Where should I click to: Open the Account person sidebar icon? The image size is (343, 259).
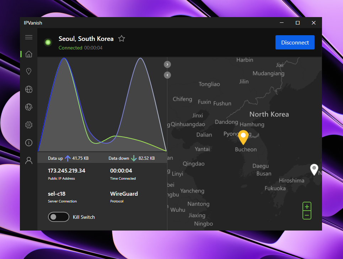[x=29, y=160]
